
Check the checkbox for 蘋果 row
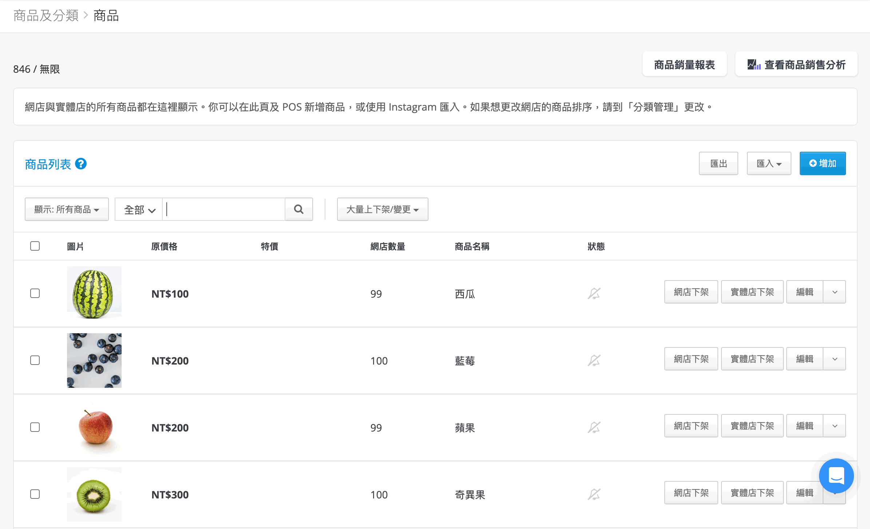pos(35,427)
